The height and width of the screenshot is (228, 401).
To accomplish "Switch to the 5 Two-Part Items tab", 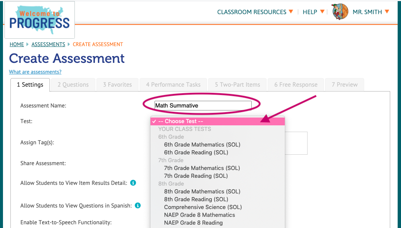I will [x=237, y=85].
